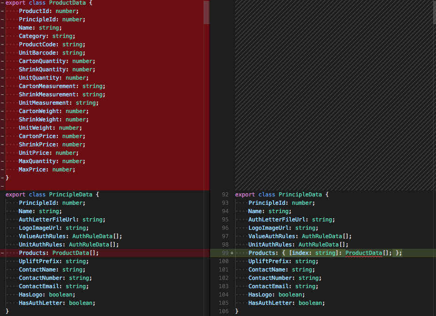Click line number 105 in the modified pane
The width and height of the screenshot is (436, 316).
click(224, 303)
